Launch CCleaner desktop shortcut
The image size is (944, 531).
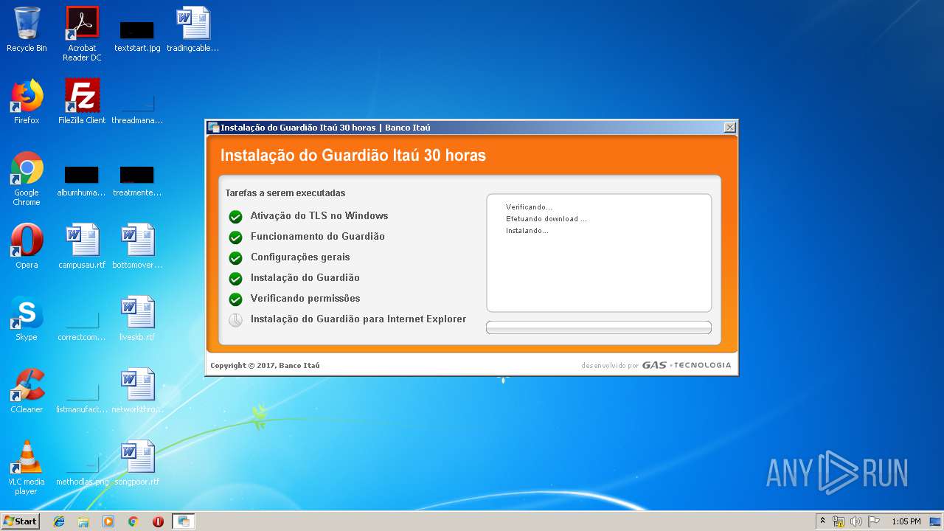27,391
